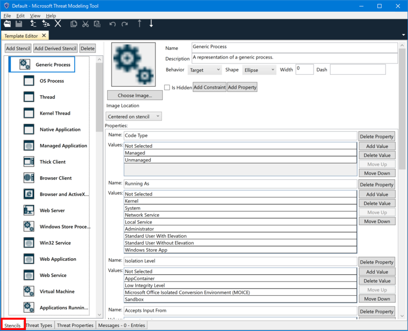Click the Add Stencil button
Screen dimensions: 408x331
(18, 48)
